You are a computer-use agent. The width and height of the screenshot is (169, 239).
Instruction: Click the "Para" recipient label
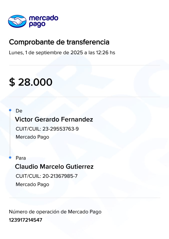[x=21, y=158]
